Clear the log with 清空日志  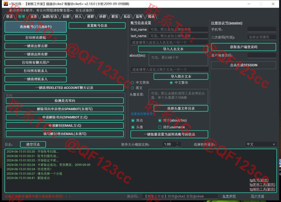pyautogui.click(x=33, y=144)
